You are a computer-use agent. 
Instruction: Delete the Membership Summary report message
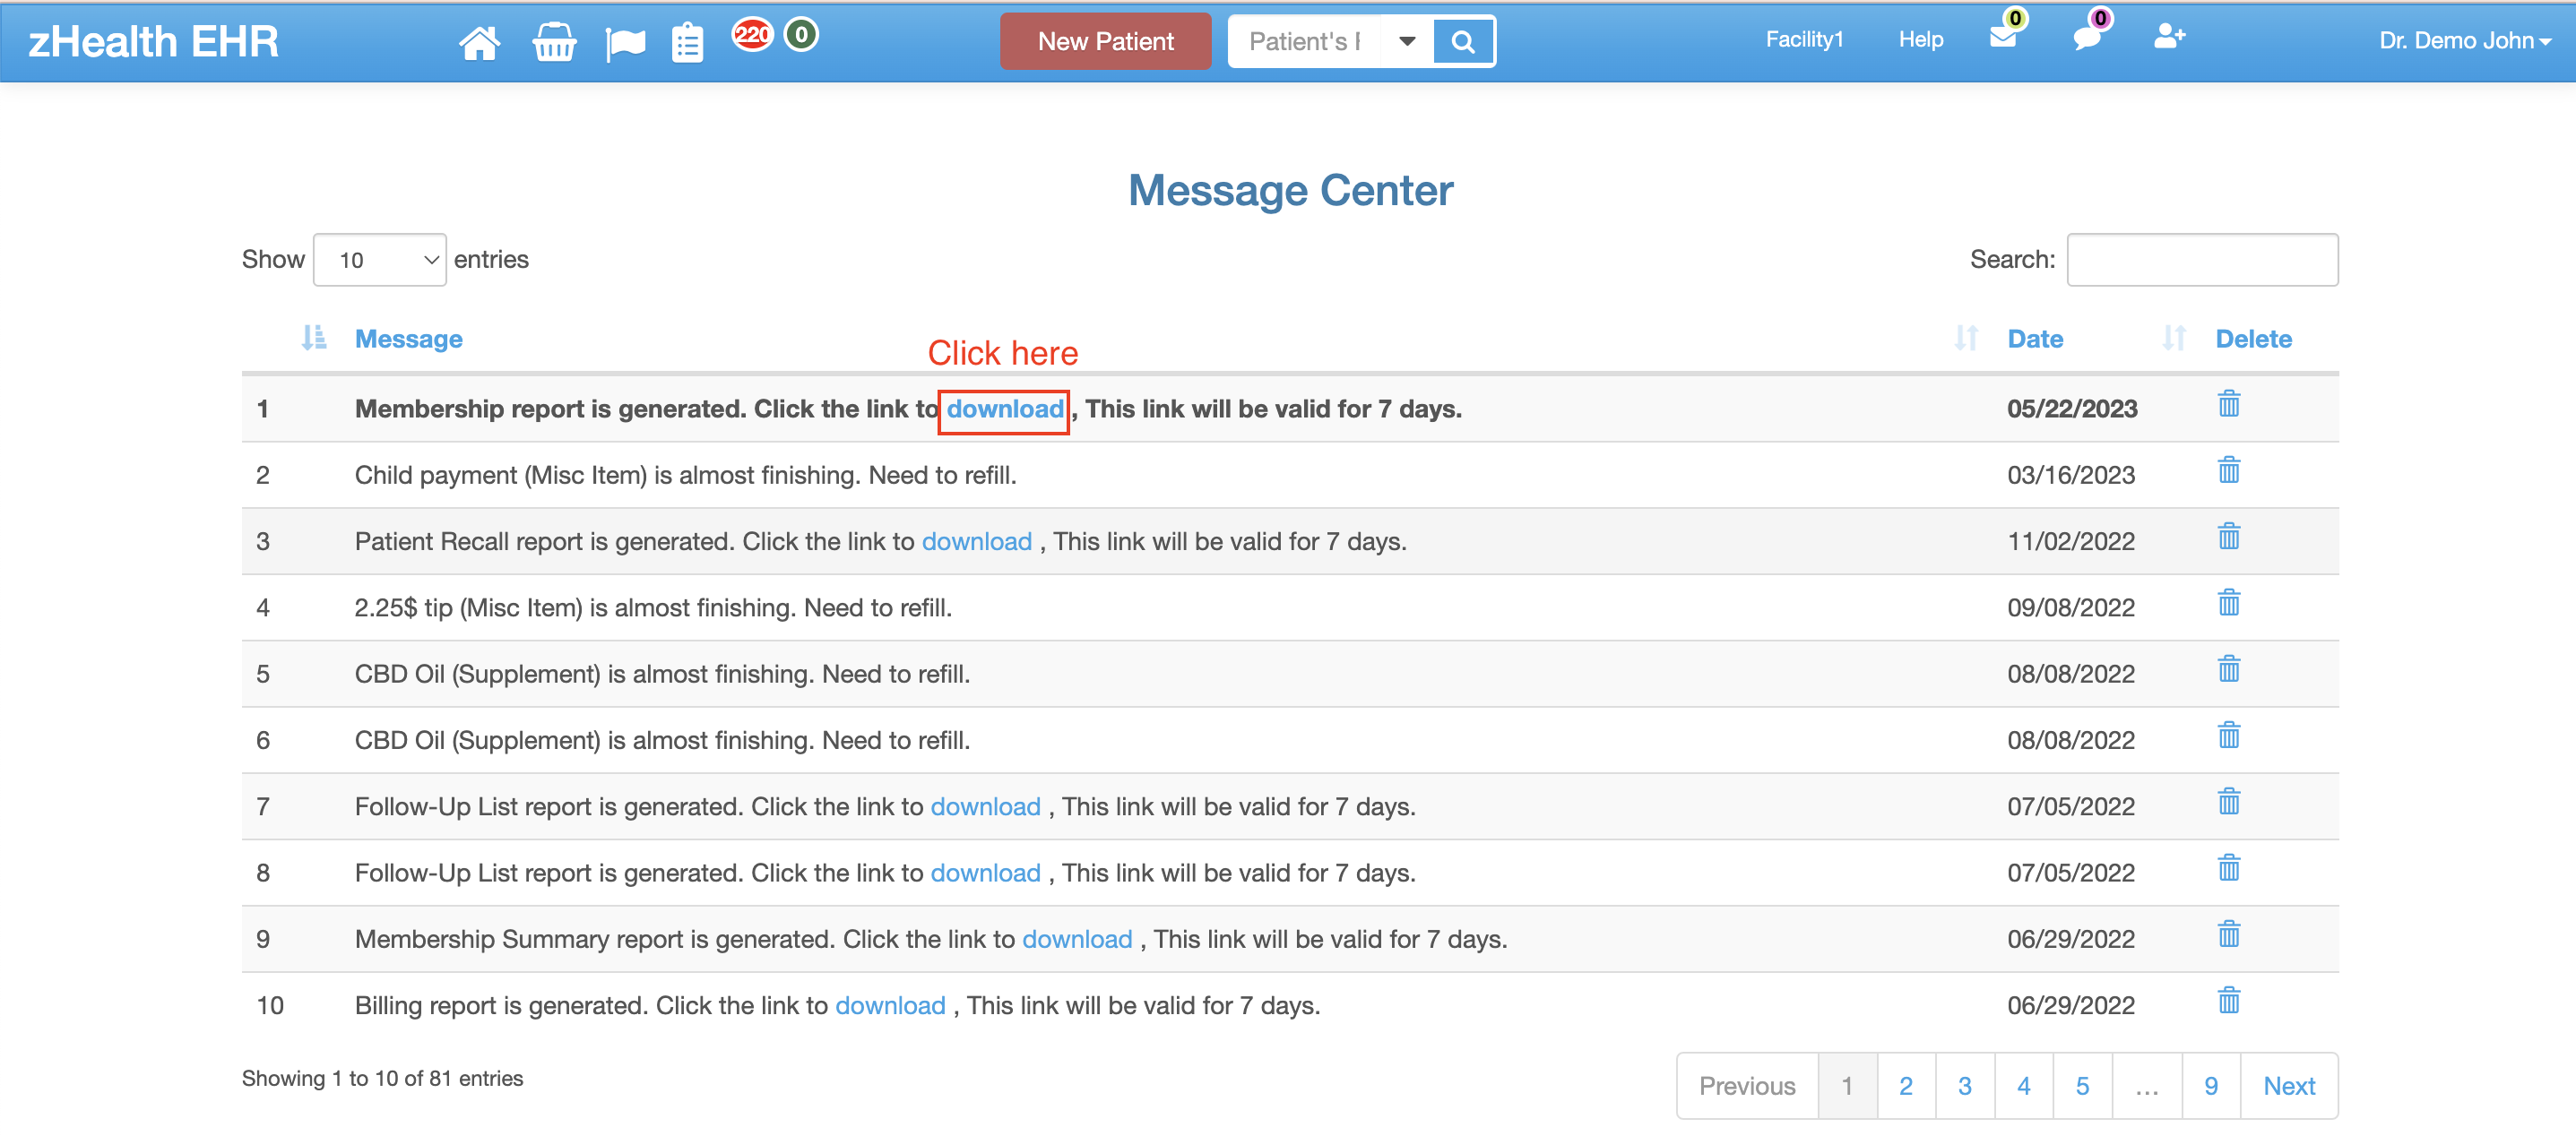pyautogui.click(x=2228, y=934)
